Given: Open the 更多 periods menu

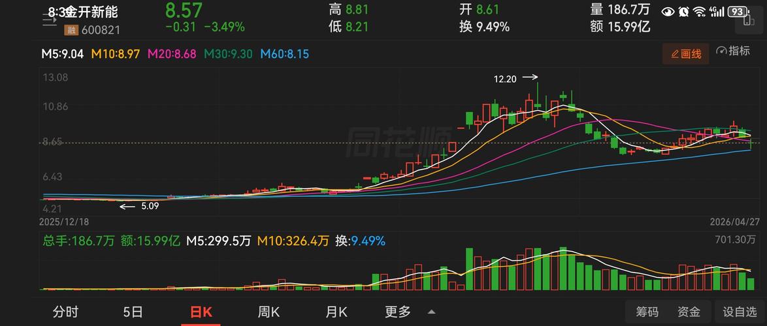Looking at the screenshot, I should tap(398, 312).
